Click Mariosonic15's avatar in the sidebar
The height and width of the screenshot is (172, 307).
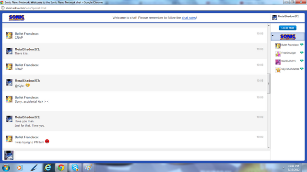tap(278, 62)
